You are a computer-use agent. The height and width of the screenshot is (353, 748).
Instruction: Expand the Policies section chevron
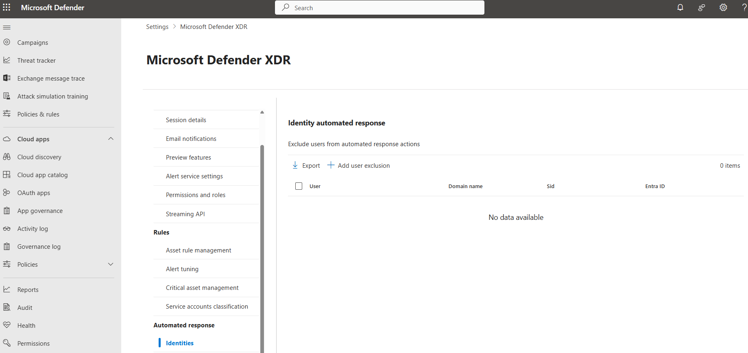111,264
